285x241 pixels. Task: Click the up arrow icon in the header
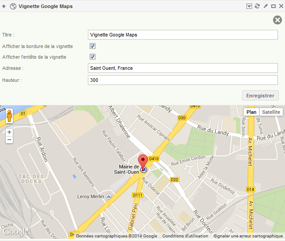(x=4, y=6)
